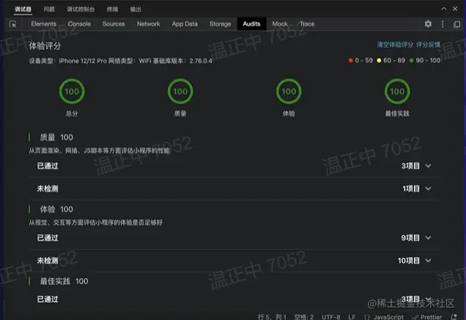466x320 pixels.
Task: Select the 问题 panel tab
Action: tap(49, 10)
